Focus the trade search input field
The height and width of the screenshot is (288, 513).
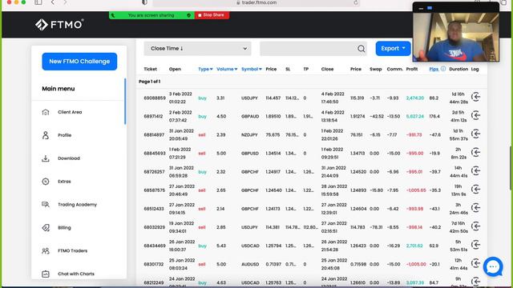point(308,48)
